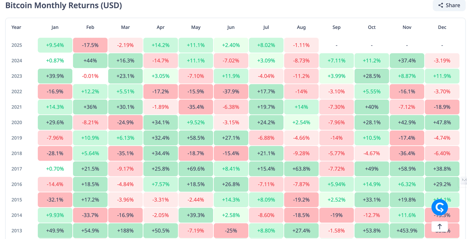Click the February 2025 cell showing -17.5%
The height and width of the screenshot is (239, 467).
pyautogui.click(x=90, y=45)
